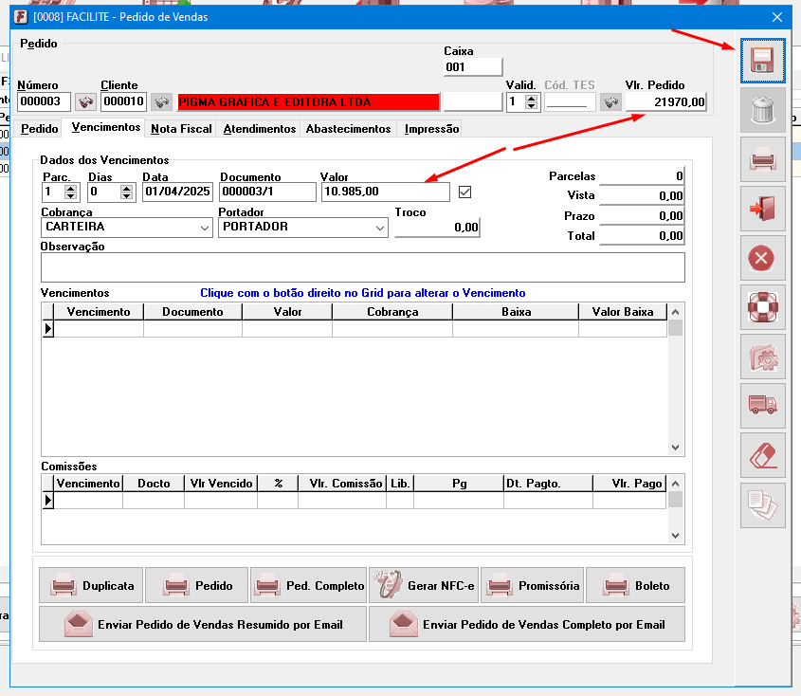Close the Pedido de Vendas window
This screenshot has width=801, height=696.
click(777, 17)
